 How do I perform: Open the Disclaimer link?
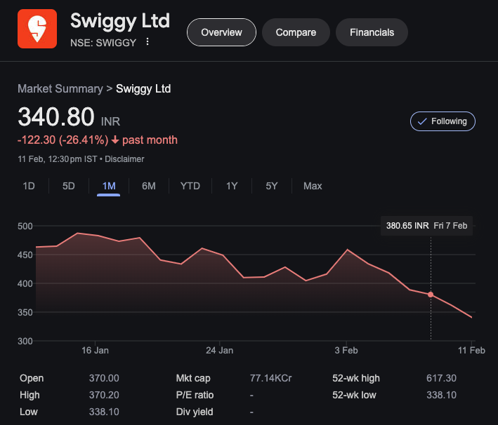coord(125,158)
